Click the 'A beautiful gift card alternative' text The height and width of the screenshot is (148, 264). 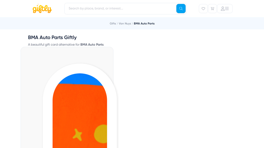tap(53, 45)
